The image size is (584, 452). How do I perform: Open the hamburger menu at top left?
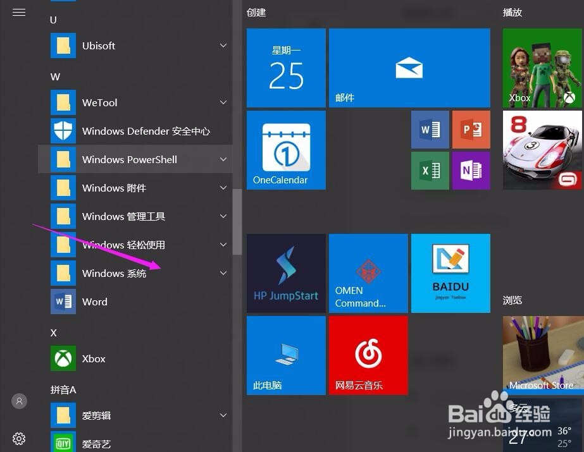[19, 12]
